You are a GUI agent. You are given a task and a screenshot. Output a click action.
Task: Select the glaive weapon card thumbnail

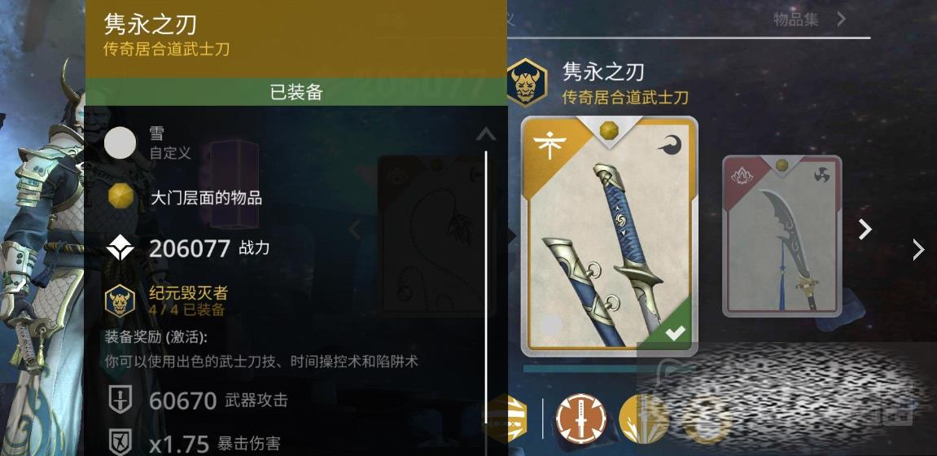[782, 236]
